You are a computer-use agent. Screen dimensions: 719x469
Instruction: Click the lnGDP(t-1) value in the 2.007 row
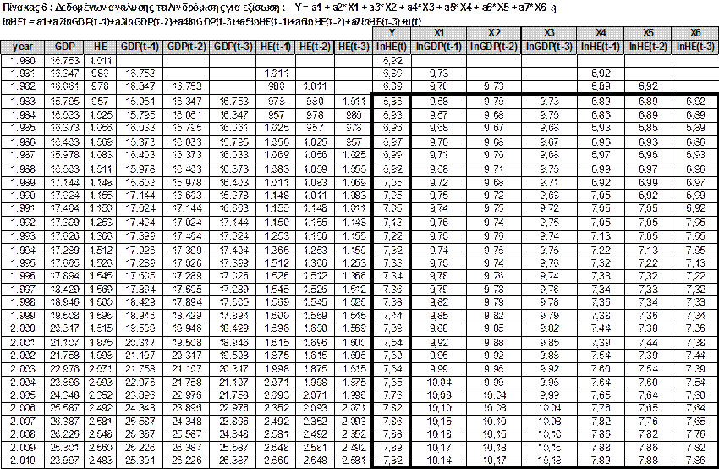pyautogui.click(x=438, y=422)
